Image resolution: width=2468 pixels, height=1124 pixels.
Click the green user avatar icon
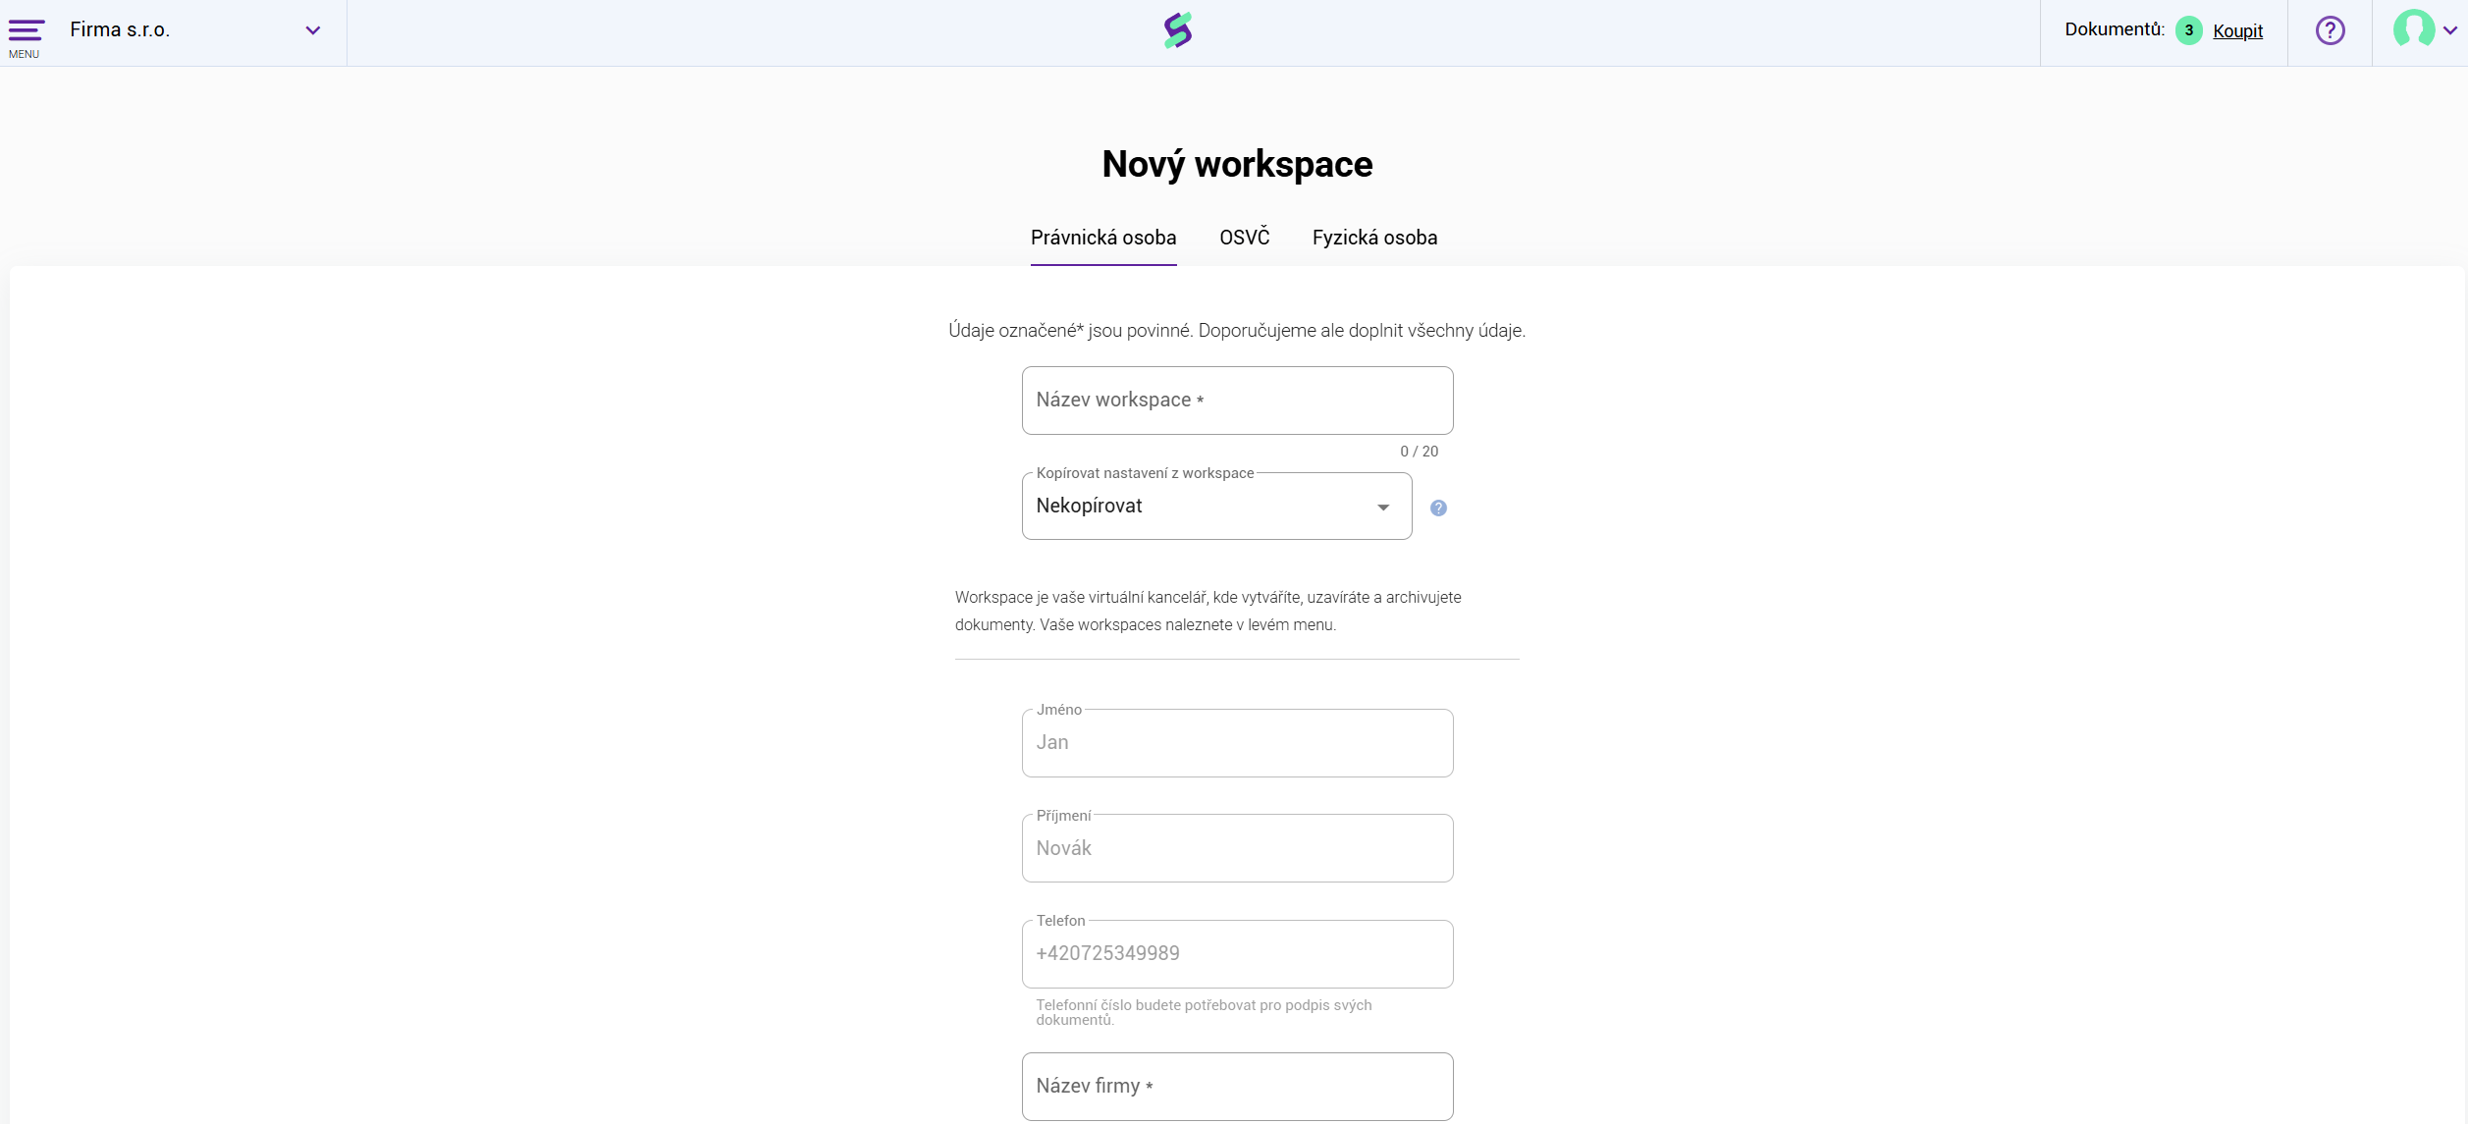tap(2413, 29)
